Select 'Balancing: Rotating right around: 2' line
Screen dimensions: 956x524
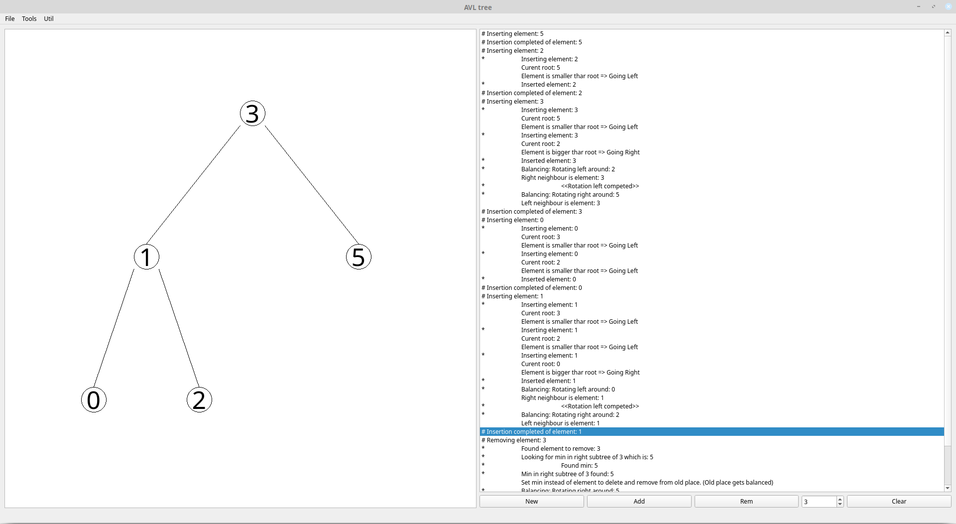point(712,415)
